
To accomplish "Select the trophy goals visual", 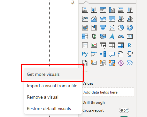I will pyautogui.click(x=130, y=54).
